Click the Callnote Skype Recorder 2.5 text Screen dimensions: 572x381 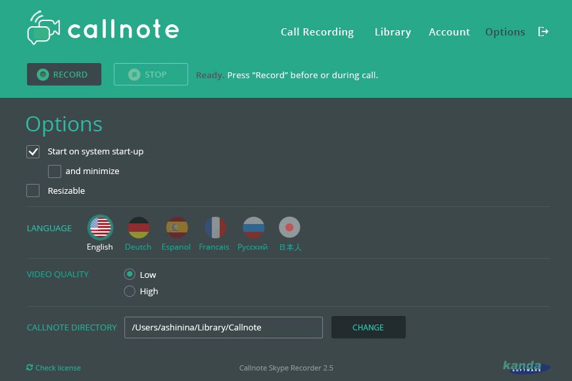pos(286,368)
